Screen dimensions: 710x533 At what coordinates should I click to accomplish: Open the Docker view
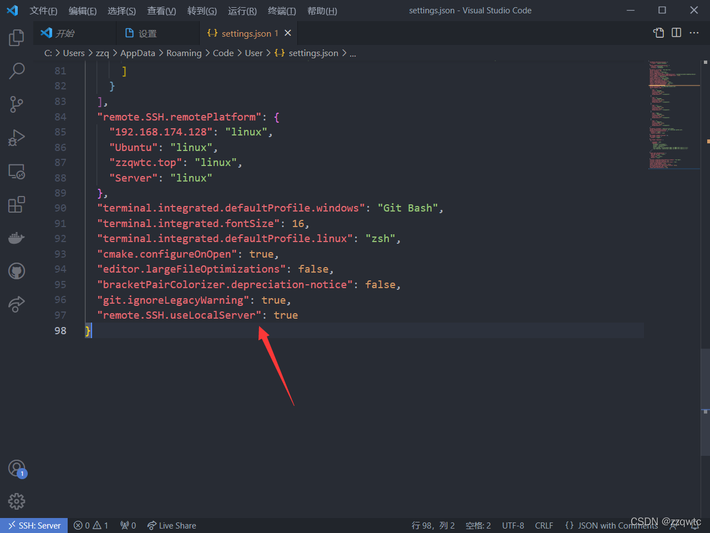point(17,238)
